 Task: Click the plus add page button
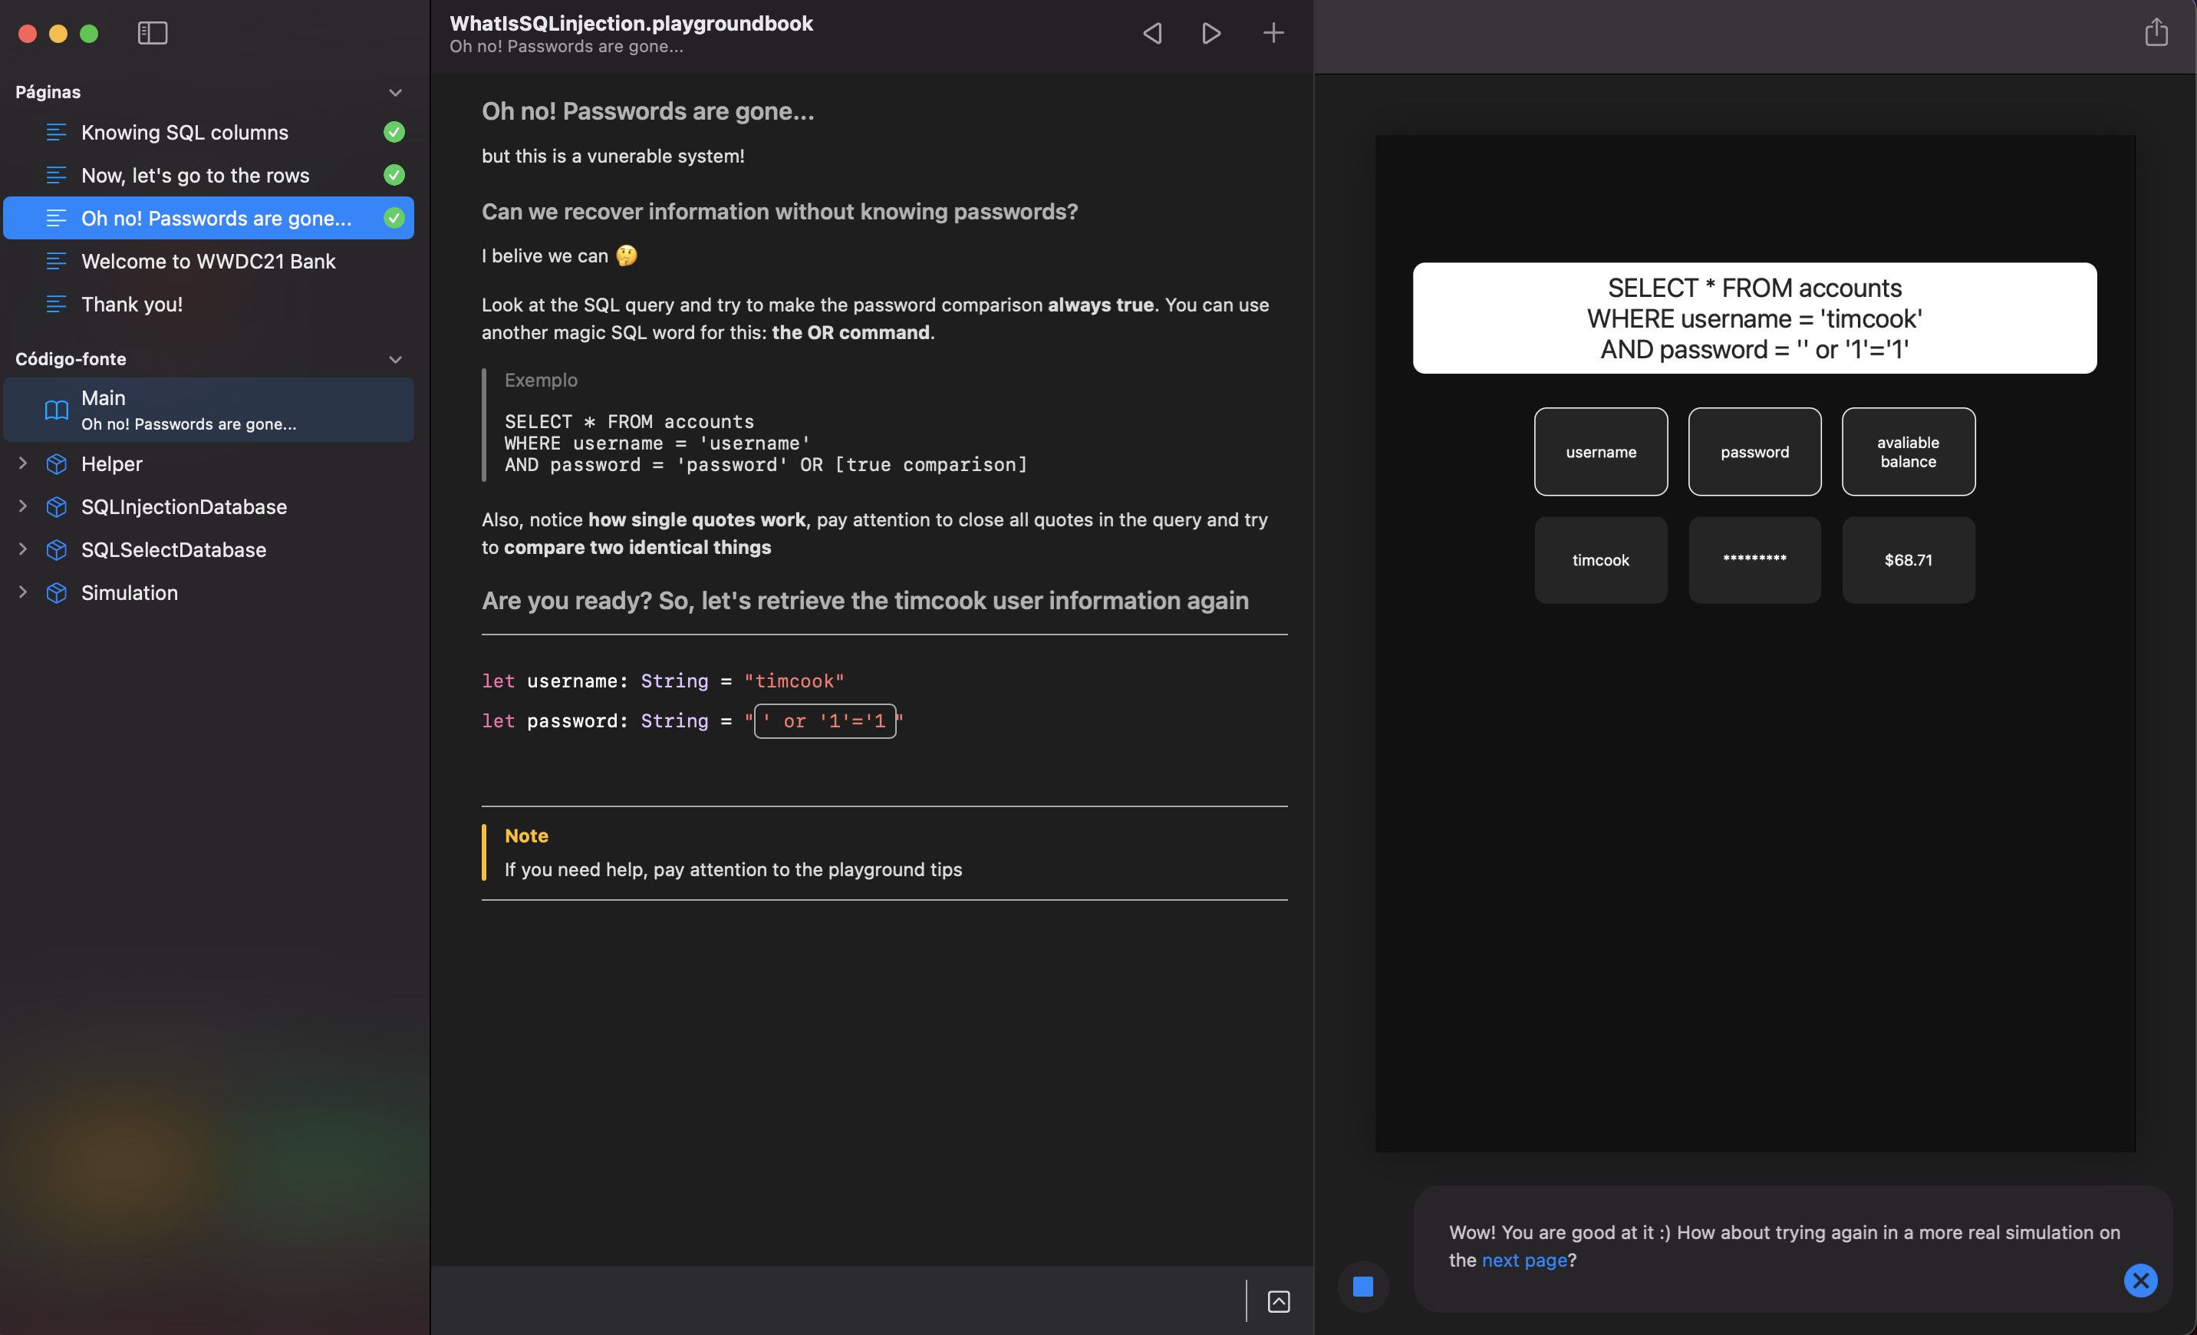[1273, 33]
